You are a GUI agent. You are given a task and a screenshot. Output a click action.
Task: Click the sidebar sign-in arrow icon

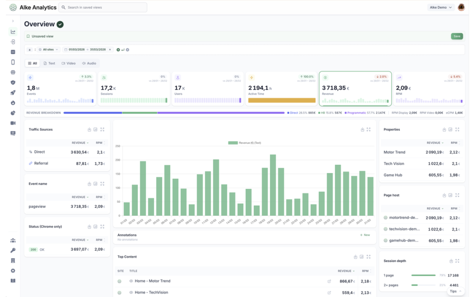pyautogui.click(x=13, y=42)
